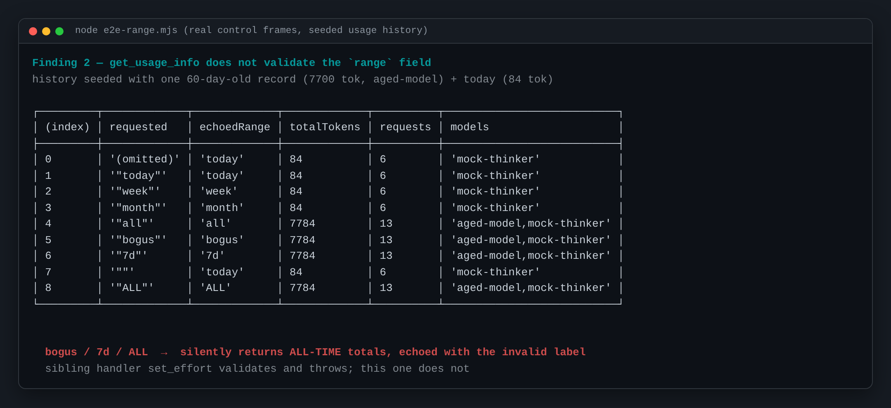Select the '"all"' requested cell in row 4
The width and height of the screenshot is (891, 408).
(132, 223)
